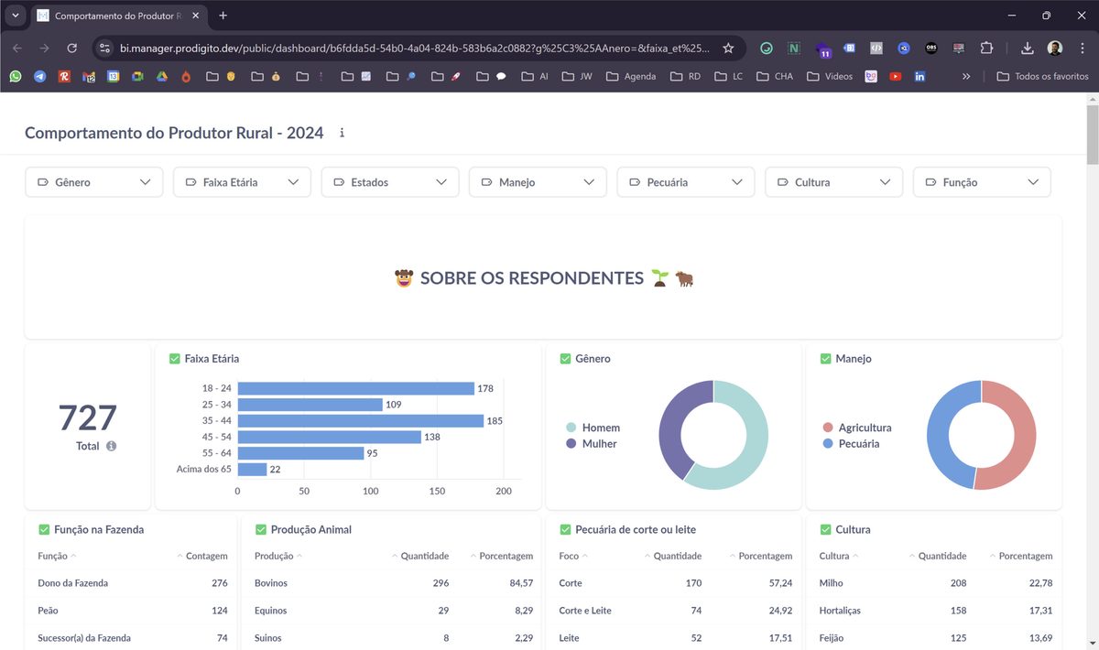1099x650 pixels.
Task: Open Todos os favoritos folder
Action: click(1042, 77)
